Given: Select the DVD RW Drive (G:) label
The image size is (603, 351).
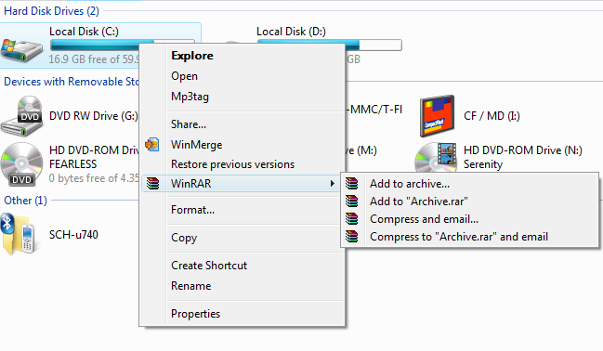Looking at the screenshot, I should pyautogui.click(x=94, y=116).
